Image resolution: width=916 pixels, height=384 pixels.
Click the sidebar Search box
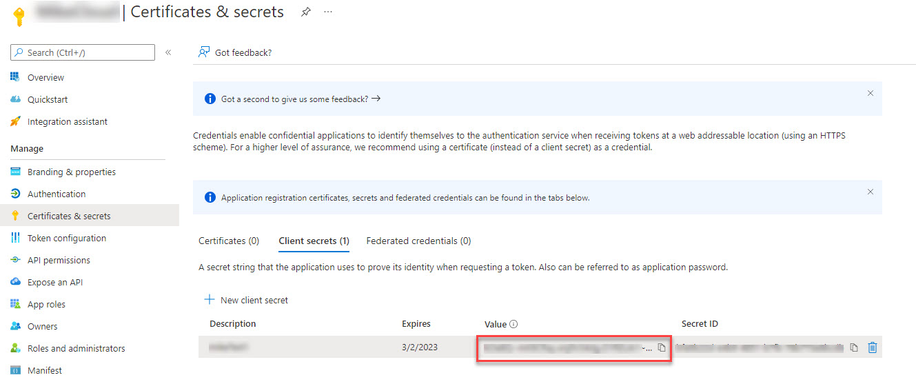83,52
